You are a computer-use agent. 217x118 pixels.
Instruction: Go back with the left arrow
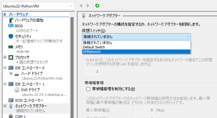pyautogui.click(x=81, y=6)
